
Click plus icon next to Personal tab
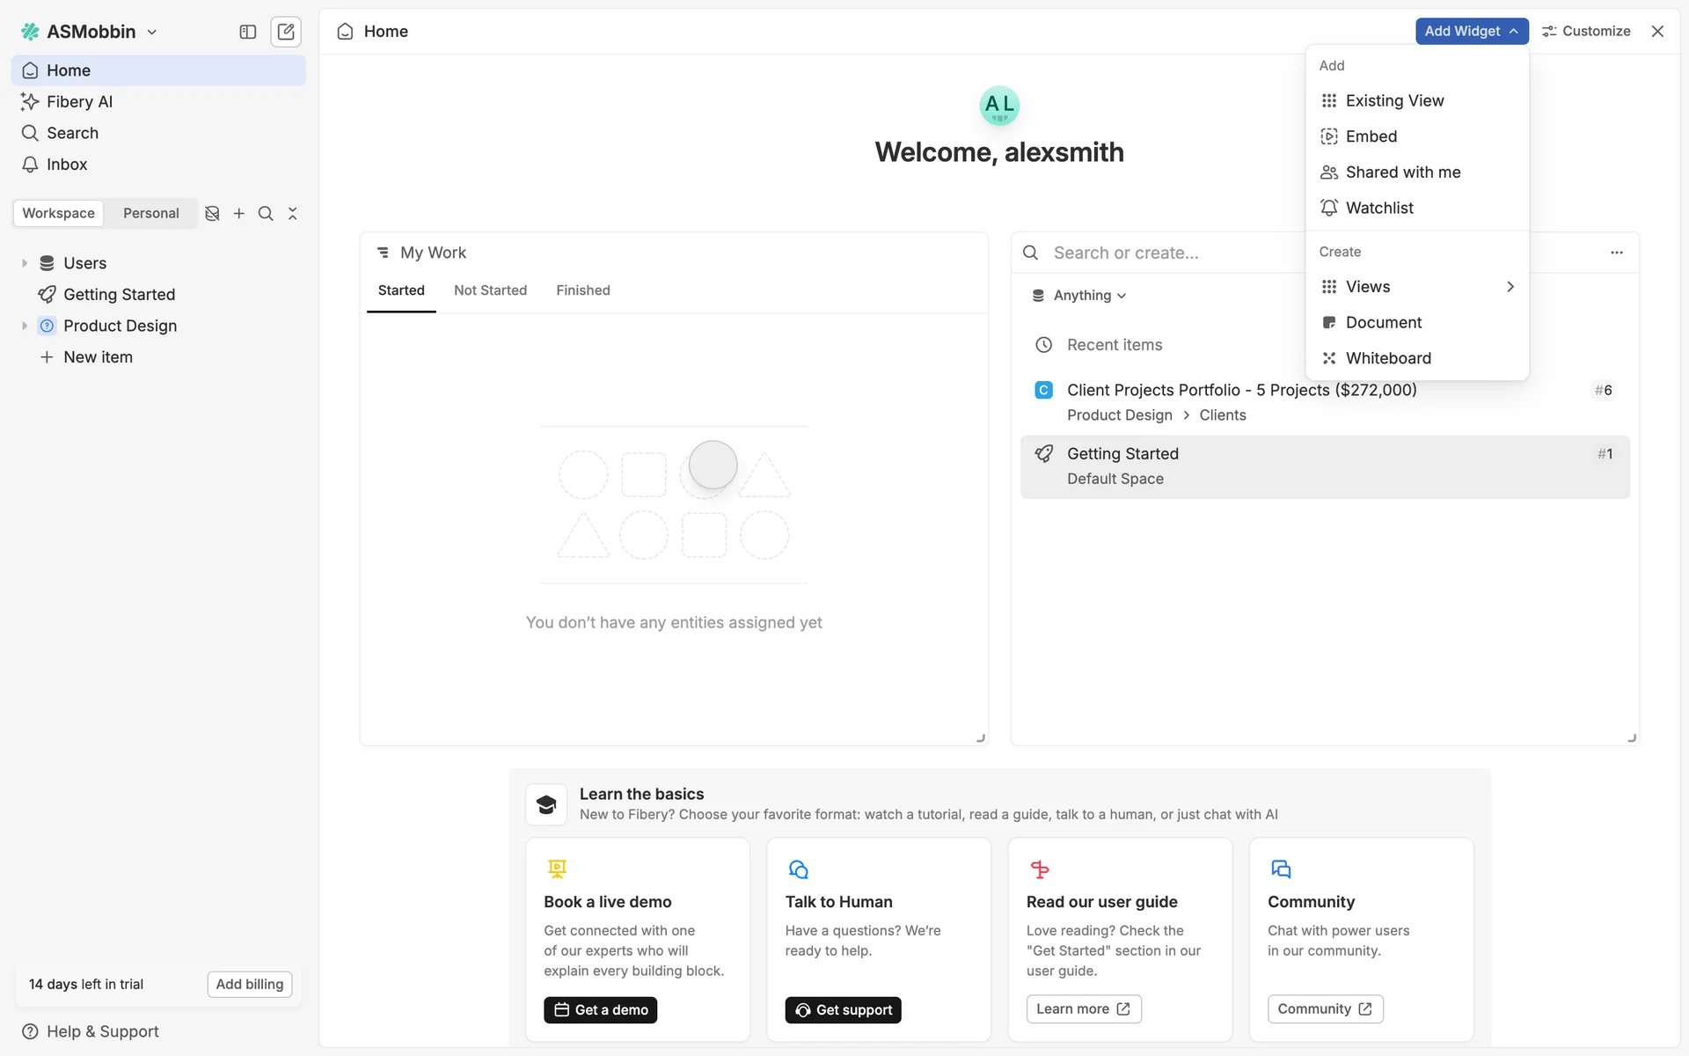coord(238,214)
